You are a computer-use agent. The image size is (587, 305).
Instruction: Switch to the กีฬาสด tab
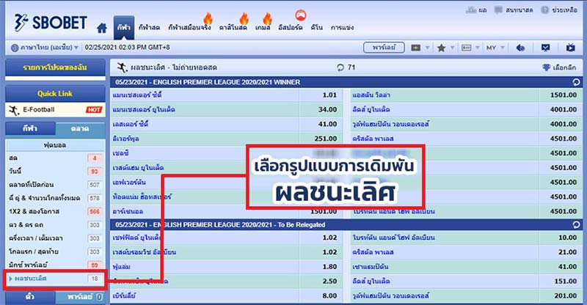coord(149,28)
